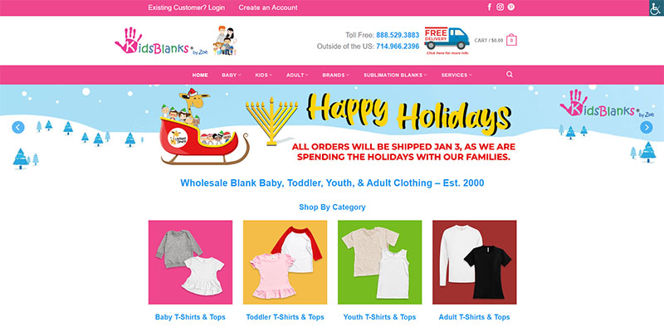
Task: Open the Instagram icon in top bar
Action: click(x=500, y=7)
